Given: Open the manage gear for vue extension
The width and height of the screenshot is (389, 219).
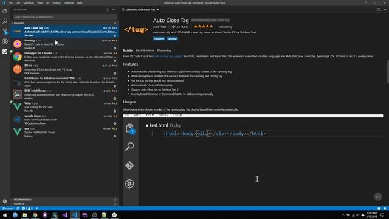Looking at the screenshot, I should tap(115, 136).
